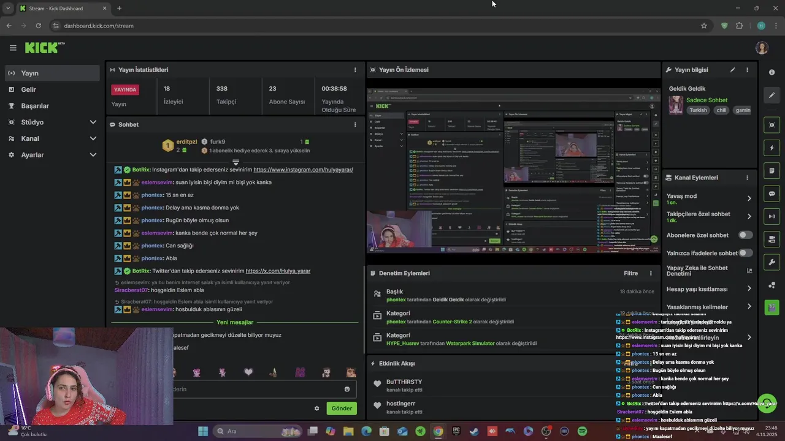Open Denetim Eylemleri three-dot menu
Screen dimensions: 785x441
651,273
